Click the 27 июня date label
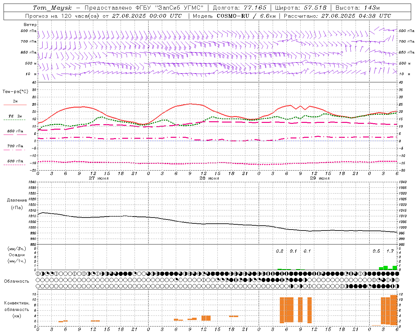Screen dimensions: 416x332 click(99, 178)
